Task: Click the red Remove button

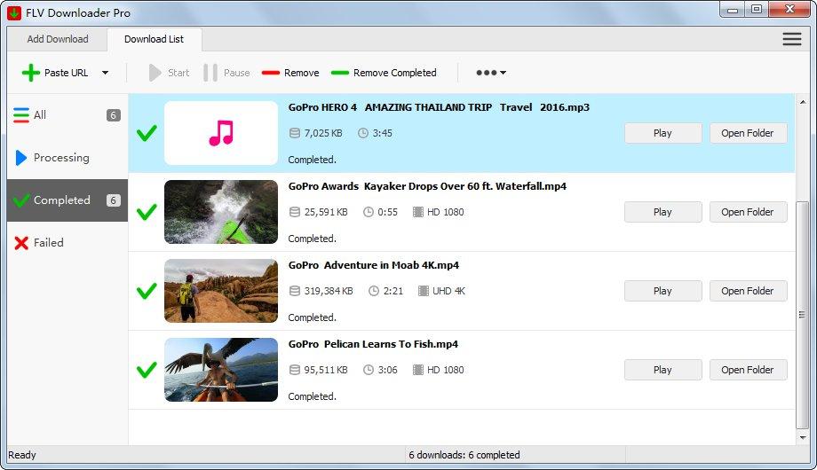Action: click(290, 73)
